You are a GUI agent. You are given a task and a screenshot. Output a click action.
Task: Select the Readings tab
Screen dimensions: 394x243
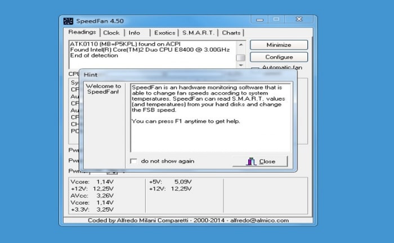coord(82,32)
